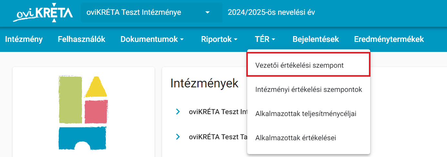The image size is (447, 157).
Task: Click the Intézmények heading
Action: (x=204, y=83)
